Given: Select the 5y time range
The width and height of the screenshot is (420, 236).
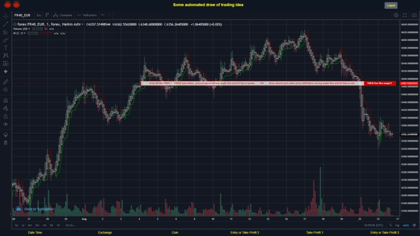Looking at the screenshot, I should pos(16,225).
